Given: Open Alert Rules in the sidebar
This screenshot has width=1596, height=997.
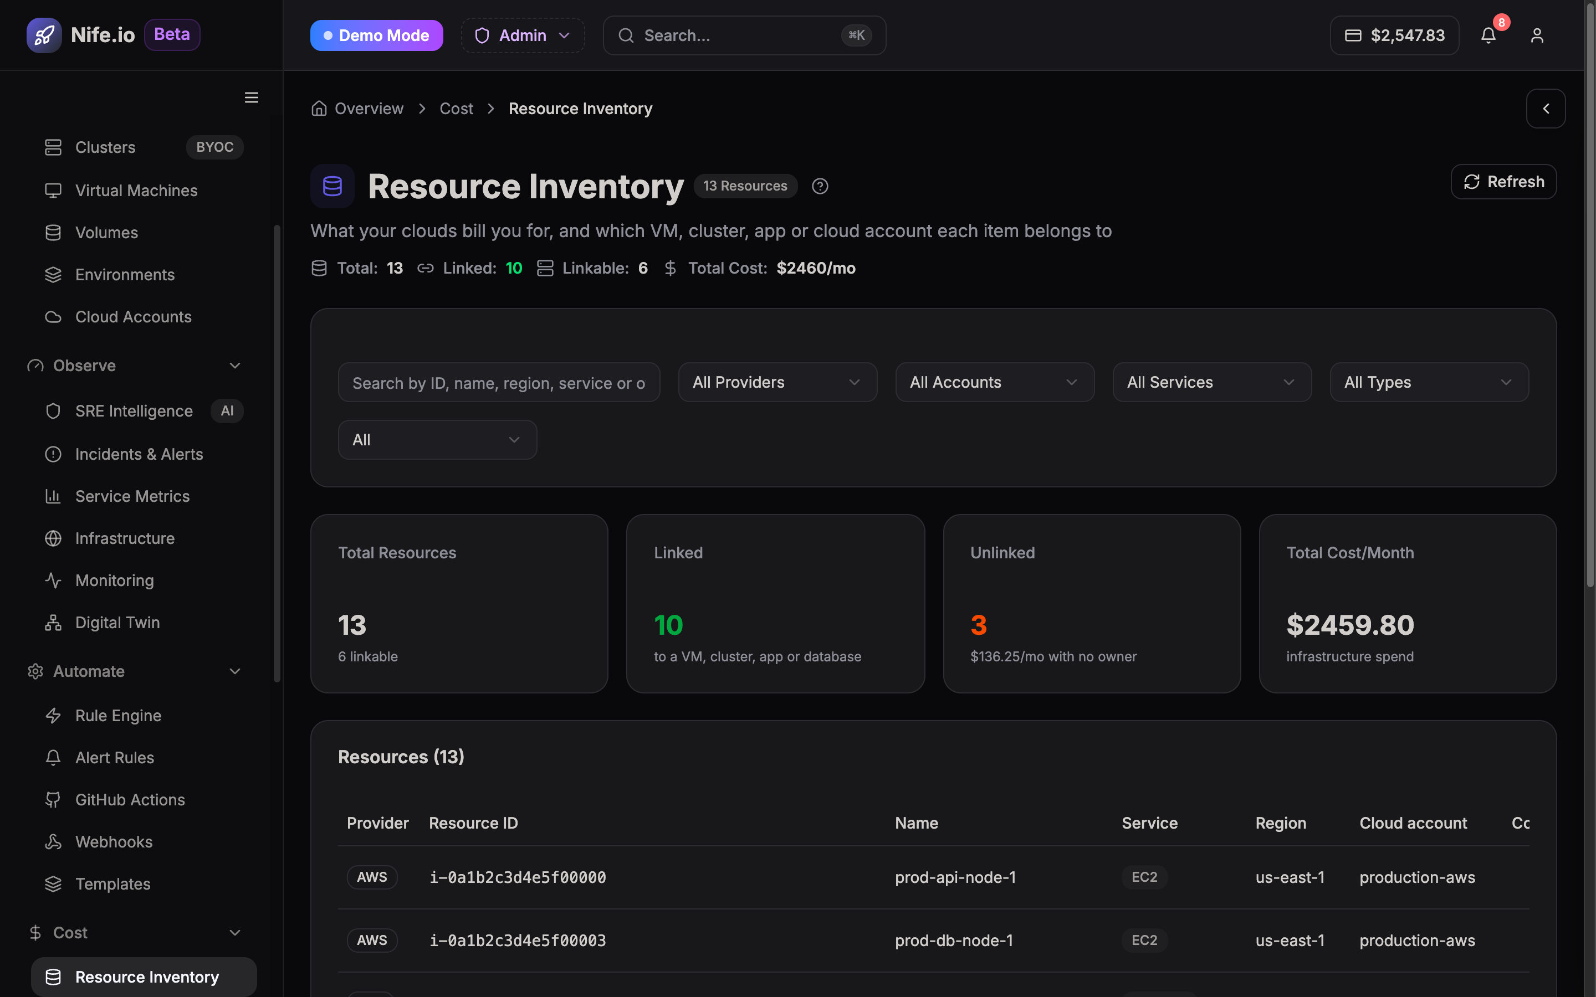Looking at the screenshot, I should point(144,758).
